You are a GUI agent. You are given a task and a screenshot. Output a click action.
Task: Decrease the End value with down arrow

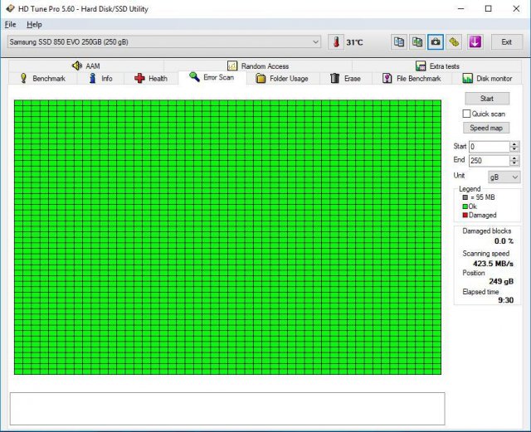514,163
